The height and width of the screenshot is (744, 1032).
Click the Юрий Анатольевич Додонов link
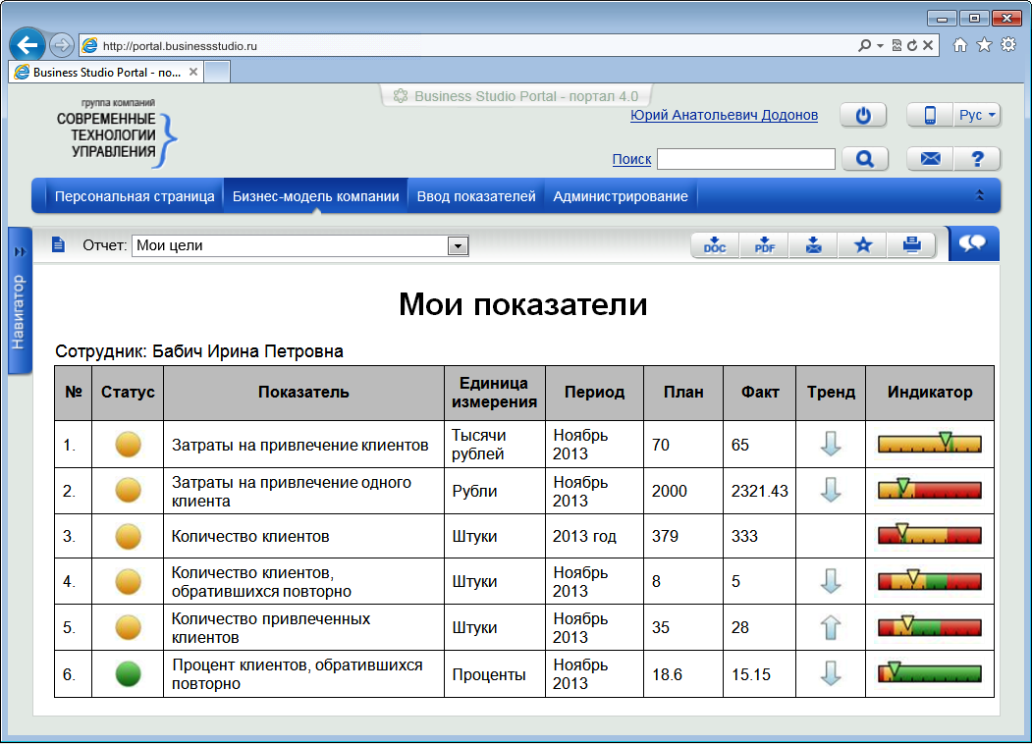[x=724, y=115]
